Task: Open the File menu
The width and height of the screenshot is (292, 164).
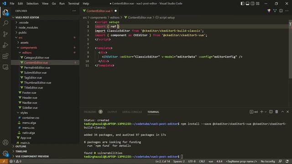Action: 12,4
